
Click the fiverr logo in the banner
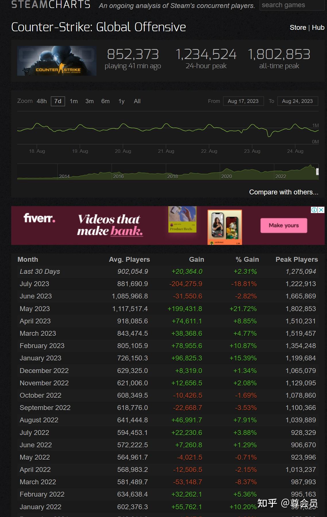39,218
